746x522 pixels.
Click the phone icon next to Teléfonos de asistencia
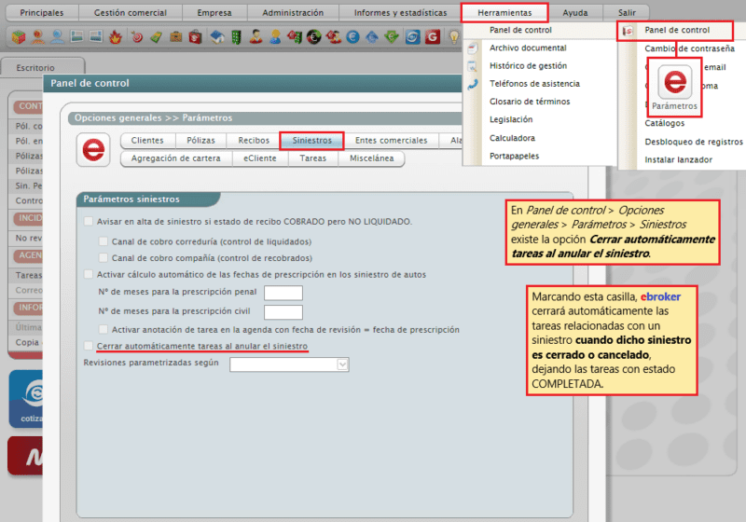click(x=473, y=84)
